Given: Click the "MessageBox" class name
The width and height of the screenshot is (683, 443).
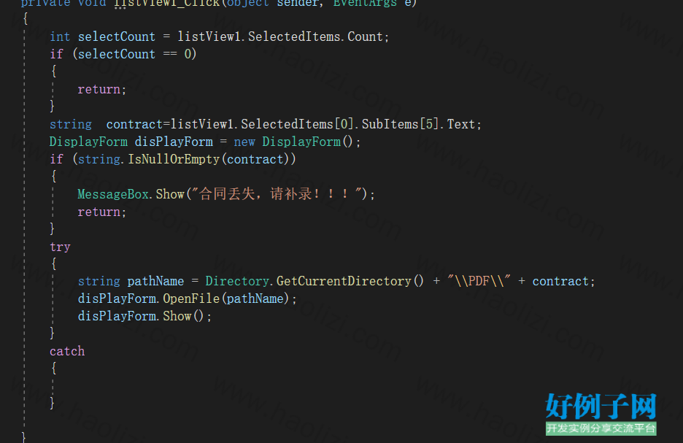Looking at the screenshot, I should (113, 194).
